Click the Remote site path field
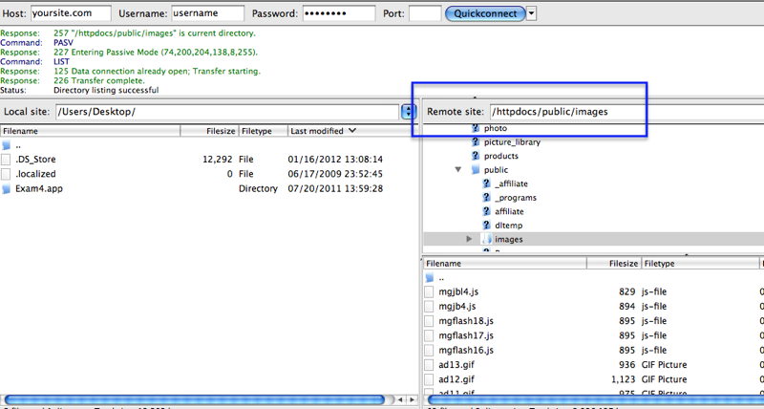The image size is (764, 409). coord(626,112)
